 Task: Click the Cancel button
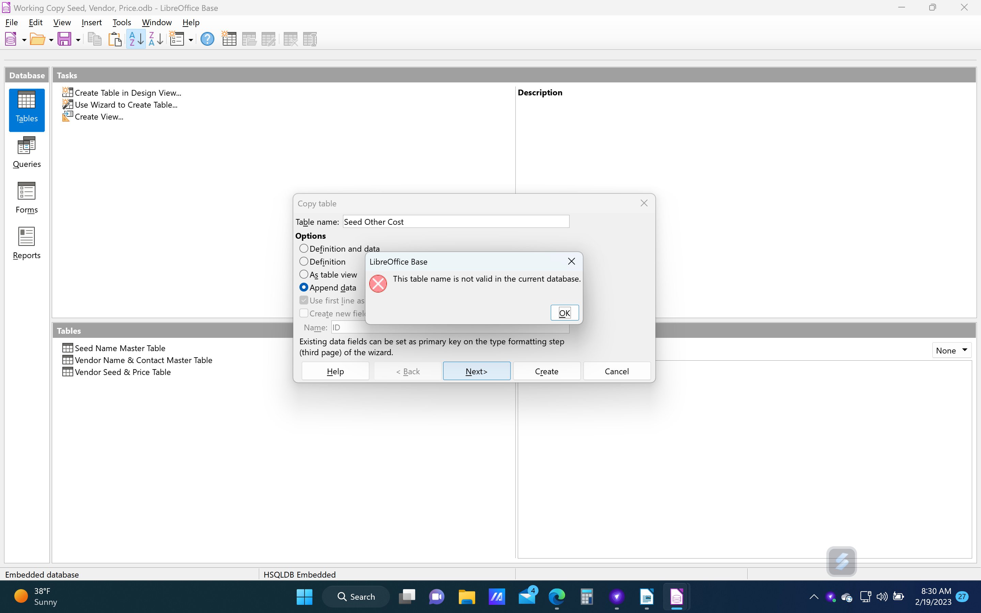(x=617, y=371)
